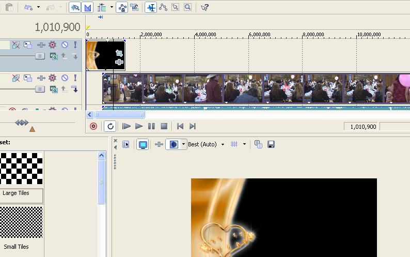This screenshot has height=257, width=410.
Task: Click the Record button in transport
Action: point(93,126)
